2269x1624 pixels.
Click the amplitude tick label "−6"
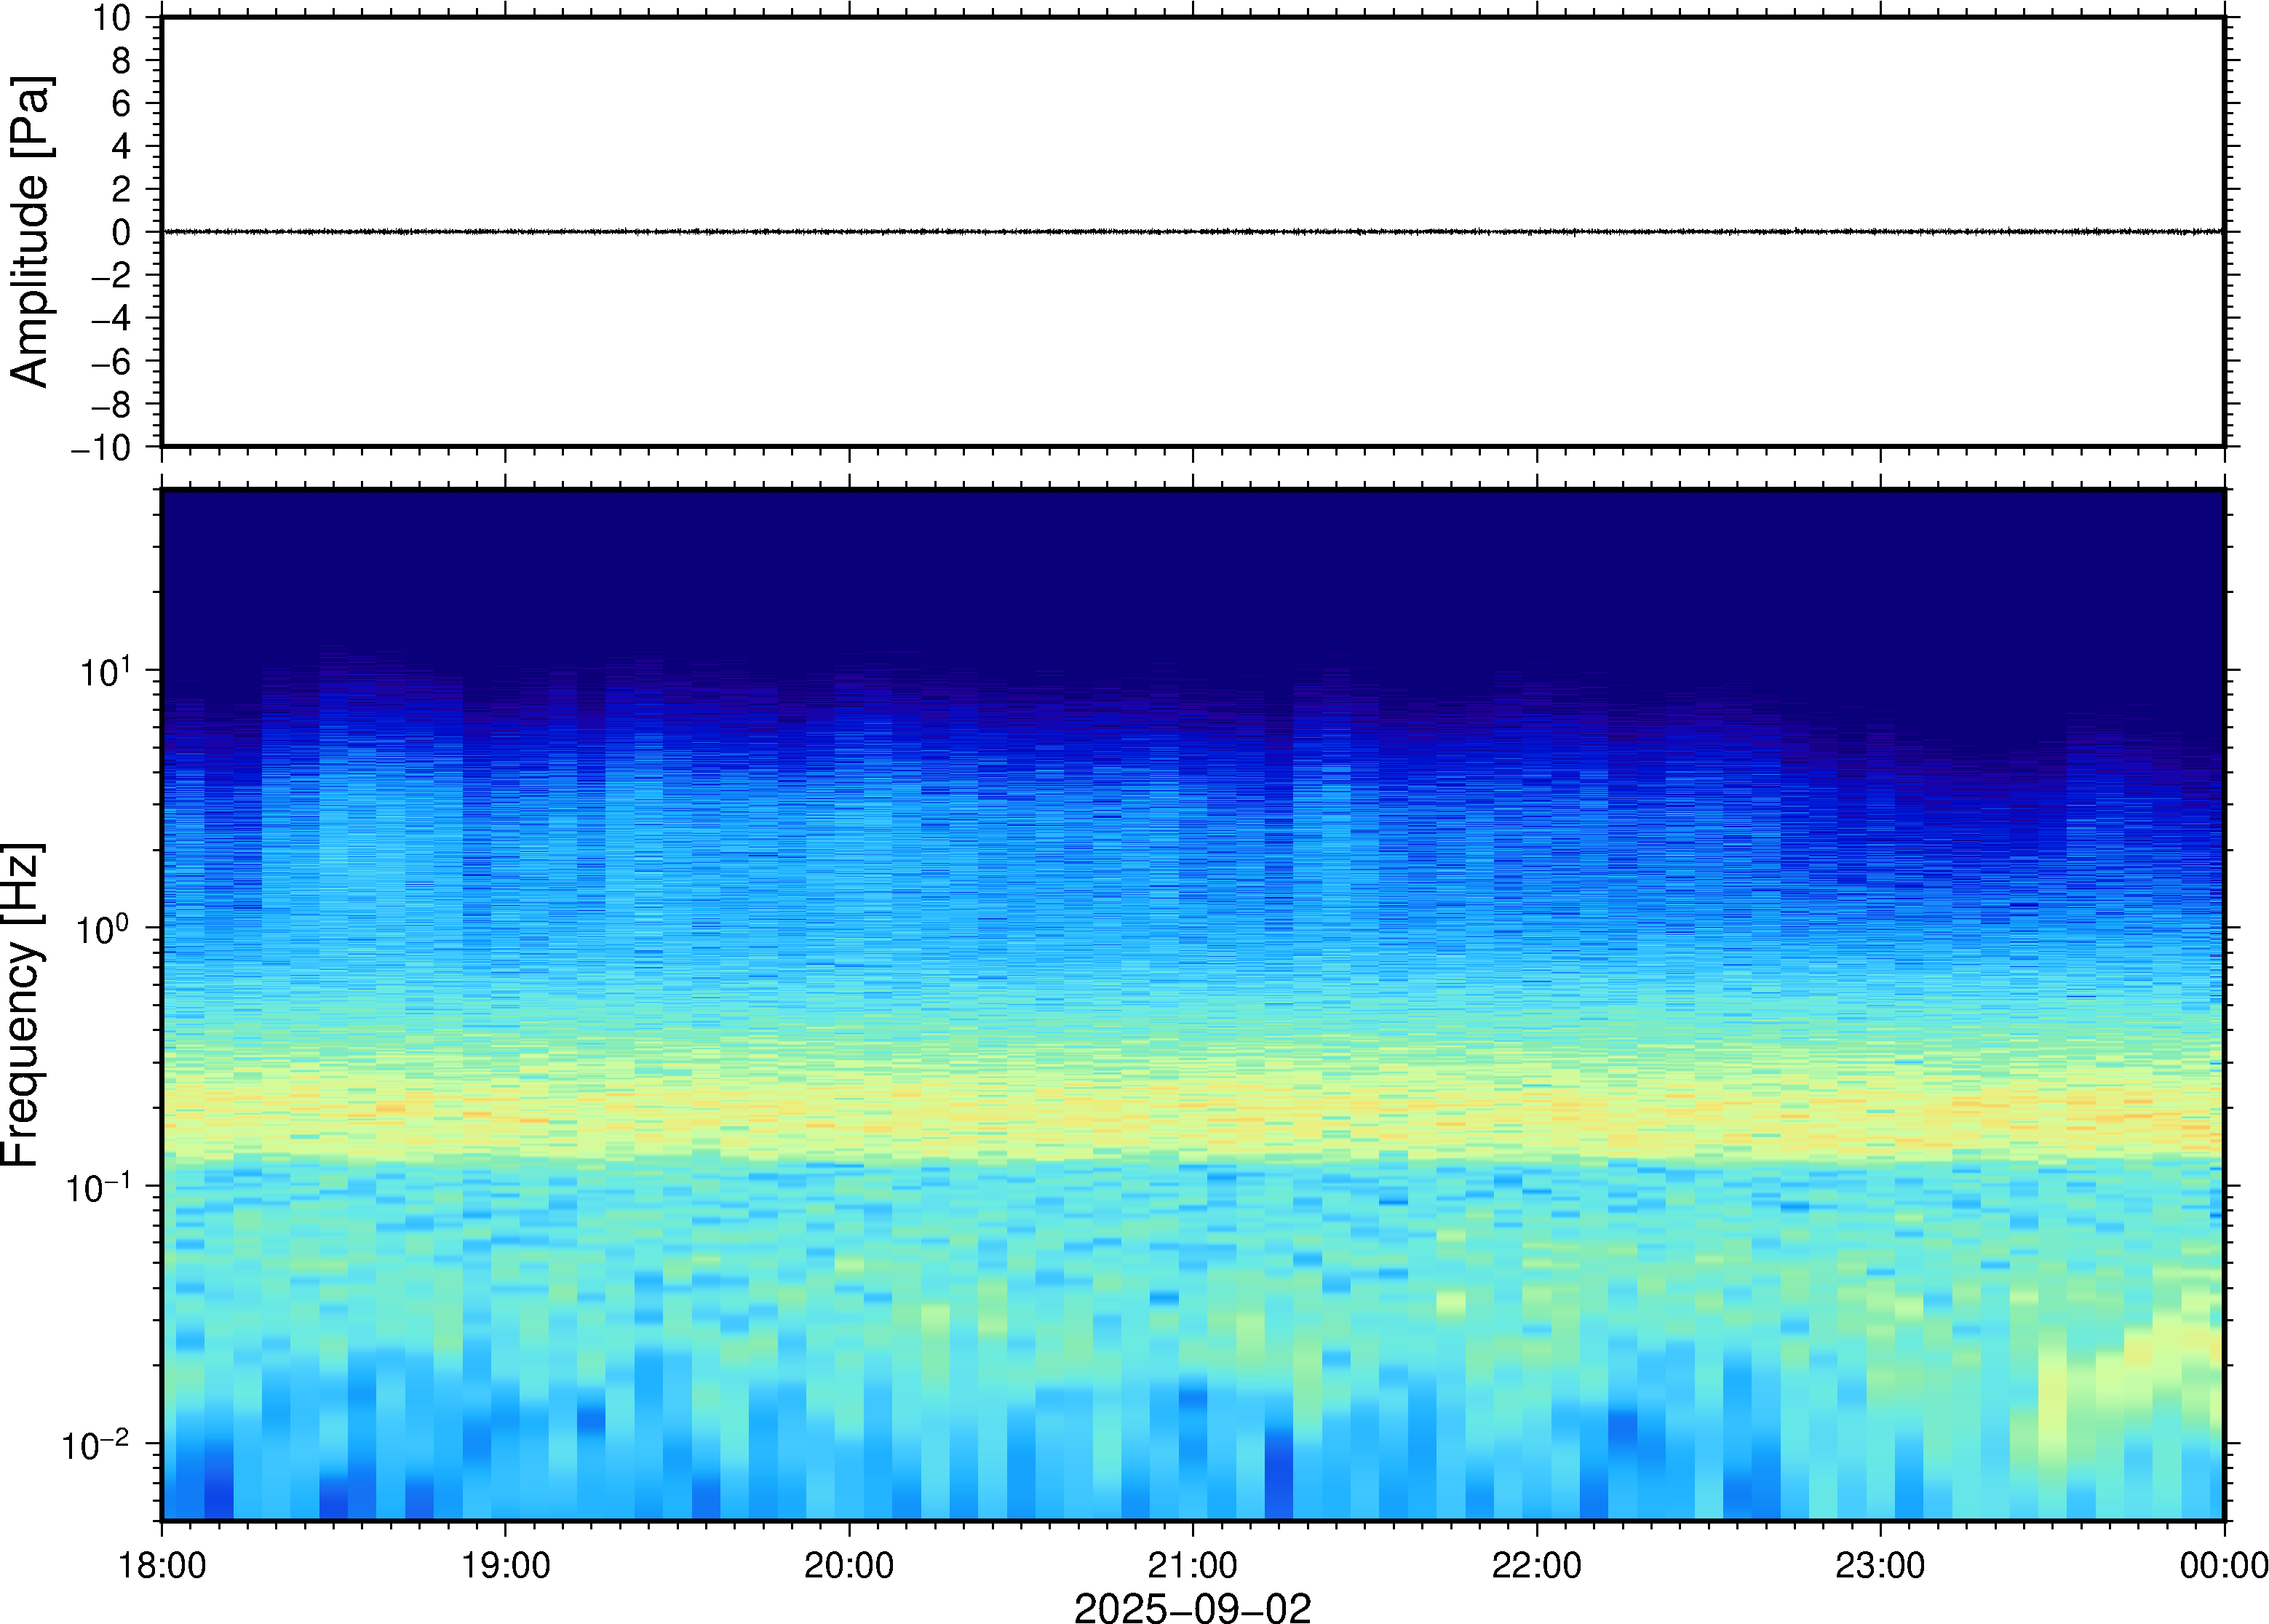111,361
